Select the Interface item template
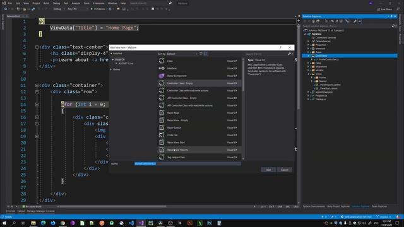 199,68
